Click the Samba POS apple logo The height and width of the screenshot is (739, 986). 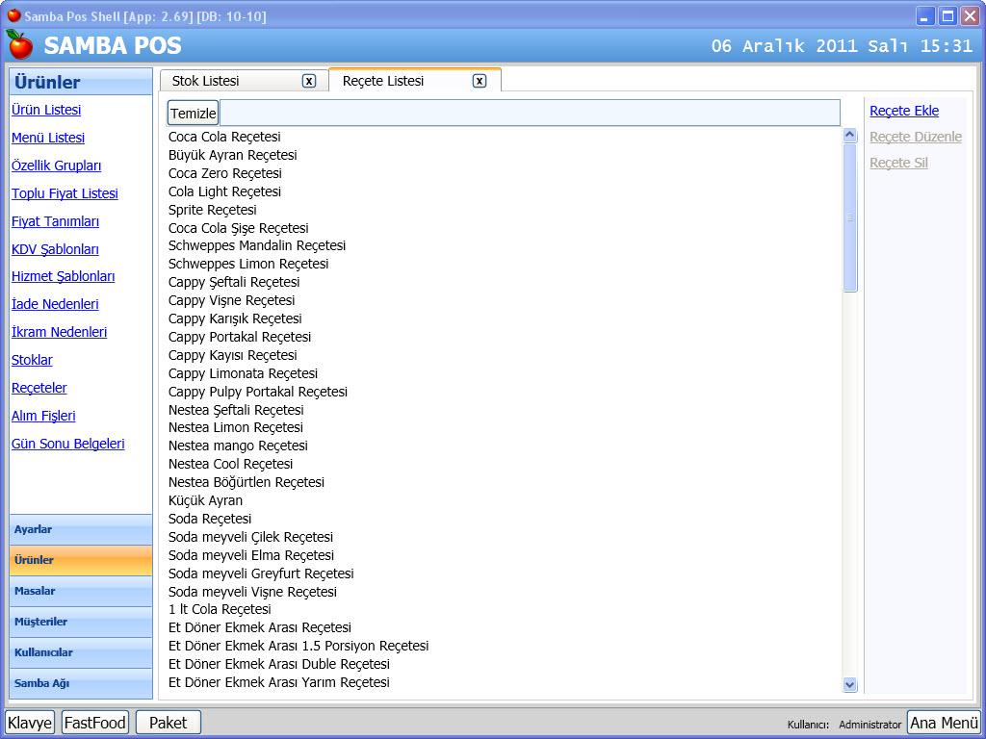click(19, 45)
